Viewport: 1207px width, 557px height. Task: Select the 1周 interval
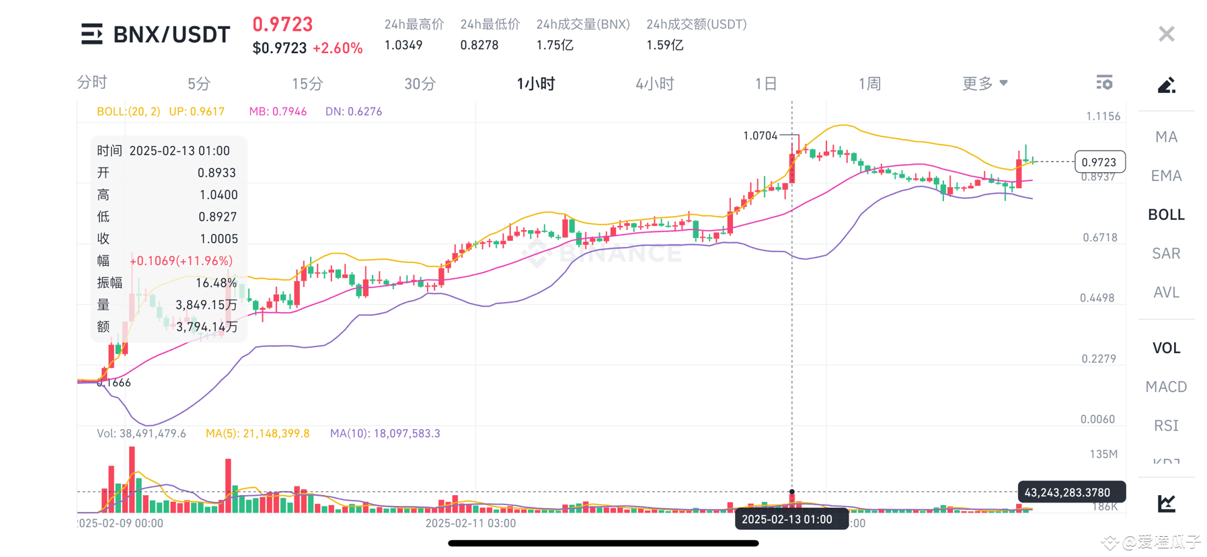(869, 84)
